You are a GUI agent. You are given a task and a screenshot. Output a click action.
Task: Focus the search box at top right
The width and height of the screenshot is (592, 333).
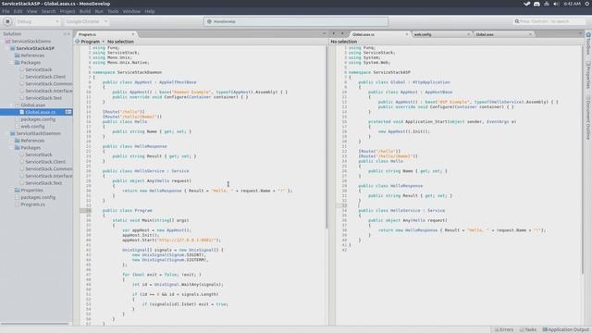pos(549,21)
